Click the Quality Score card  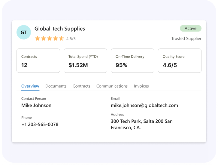(x=180, y=61)
